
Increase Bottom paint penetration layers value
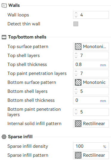point(76,110)
